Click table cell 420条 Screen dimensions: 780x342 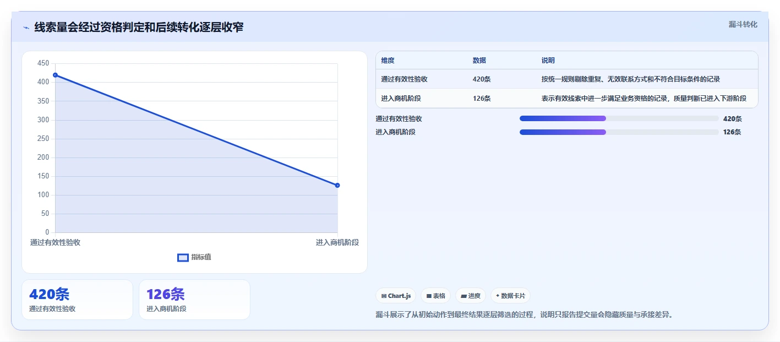pyautogui.click(x=482, y=79)
